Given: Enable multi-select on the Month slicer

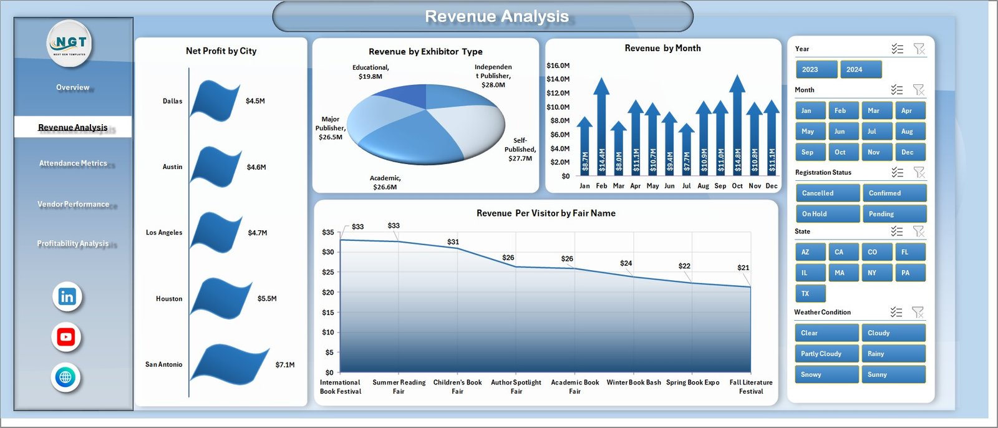Looking at the screenshot, I should (x=897, y=90).
